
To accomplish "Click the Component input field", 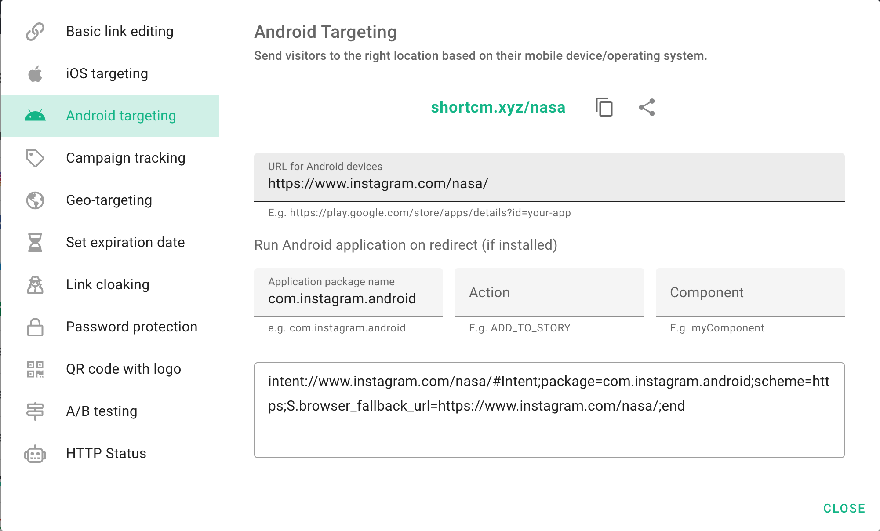I will pyautogui.click(x=750, y=293).
